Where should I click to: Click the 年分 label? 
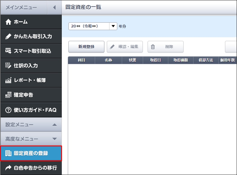coord(122,26)
